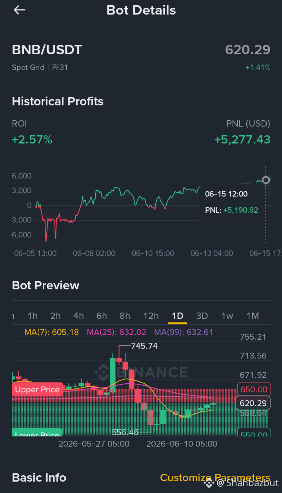The height and width of the screenshot is (493, 282).
Task: Click the 2026-06-10 05:00 date label
Action: pyautogui.click(x=182, y=444)
